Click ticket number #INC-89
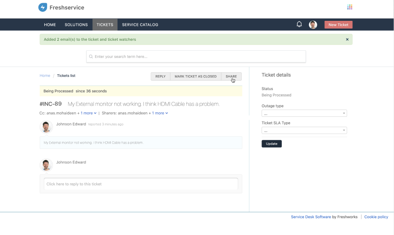Screen dimensions: 394x235 pos(51,104)
